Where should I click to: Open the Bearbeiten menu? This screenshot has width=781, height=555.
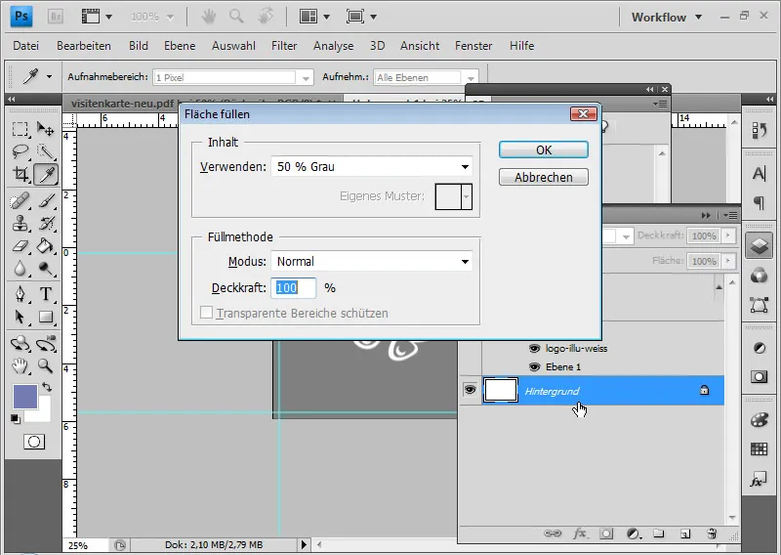[84, 46]
